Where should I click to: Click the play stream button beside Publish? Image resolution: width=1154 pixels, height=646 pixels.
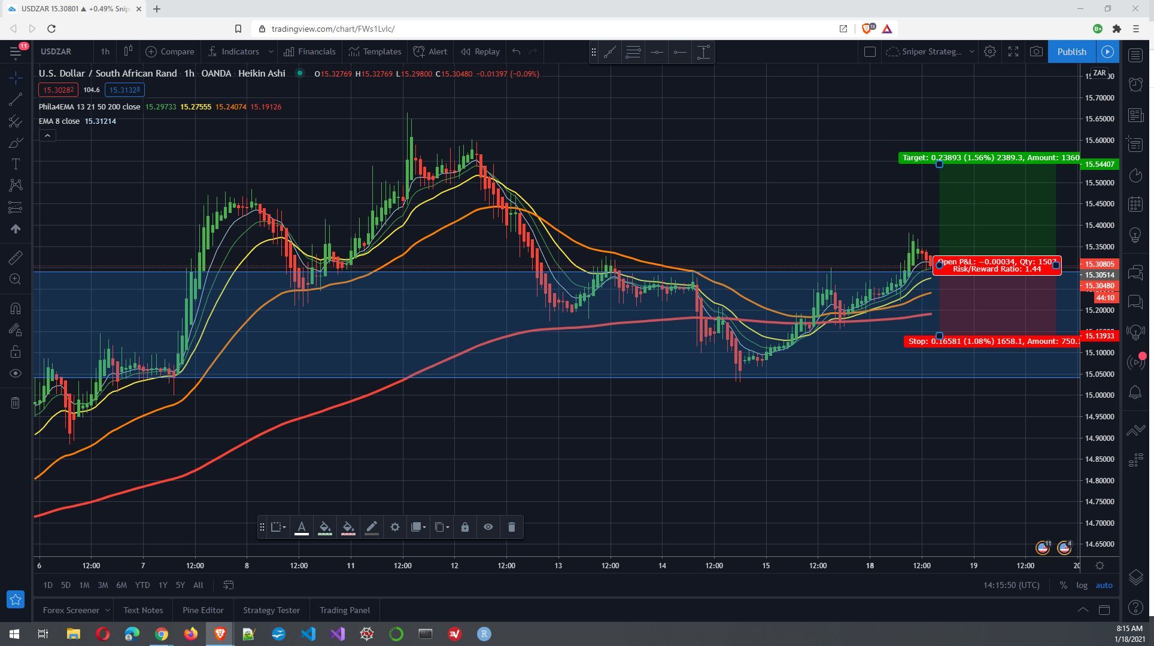(1107, 52)
